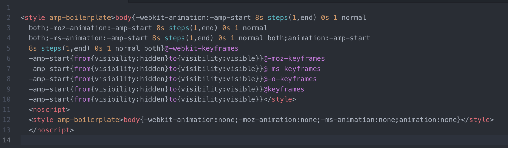Click line number 7 in the gutter
This screenshot has width=508, height=148.
8,69
